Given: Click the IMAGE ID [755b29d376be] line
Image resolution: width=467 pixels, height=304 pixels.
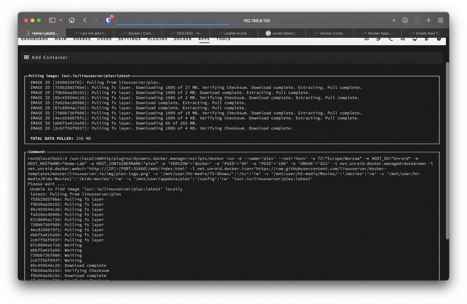Looking at the screenshot, I should [x=196, y=88].
